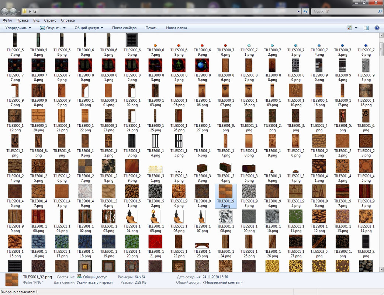
Task: Select the TILES001_120.png green stone tile
Action: coord(132,242)
